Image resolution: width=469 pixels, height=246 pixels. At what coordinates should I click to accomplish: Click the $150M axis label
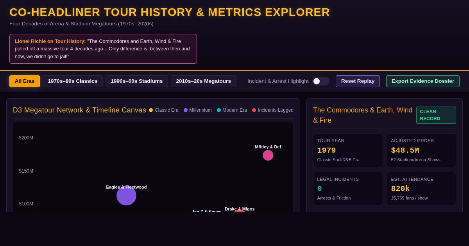point(26,171)
